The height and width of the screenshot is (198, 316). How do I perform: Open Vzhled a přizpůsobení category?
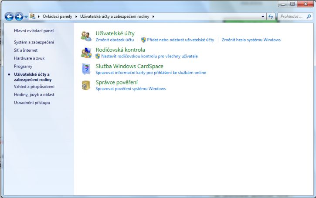click(34, 87)
